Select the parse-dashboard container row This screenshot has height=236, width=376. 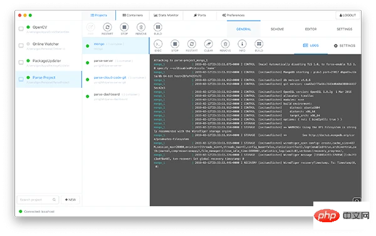click(116, 96)
